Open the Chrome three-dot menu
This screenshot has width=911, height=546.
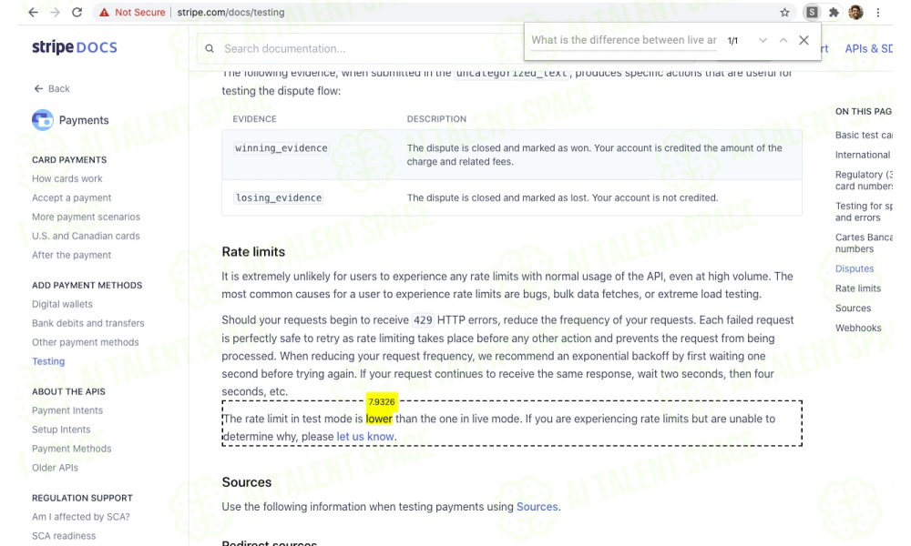pos(878,12)
